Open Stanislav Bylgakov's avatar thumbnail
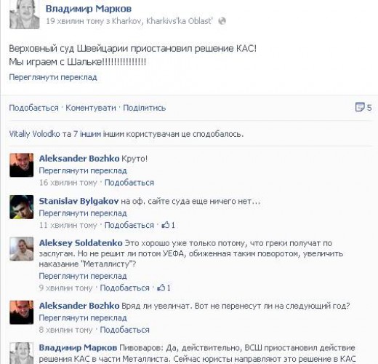This screenshot has height=364, width=378. tap(22, 207)
